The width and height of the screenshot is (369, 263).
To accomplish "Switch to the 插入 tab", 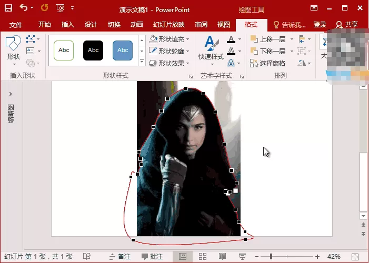I will pyautogui.click(x=68, y=25).
